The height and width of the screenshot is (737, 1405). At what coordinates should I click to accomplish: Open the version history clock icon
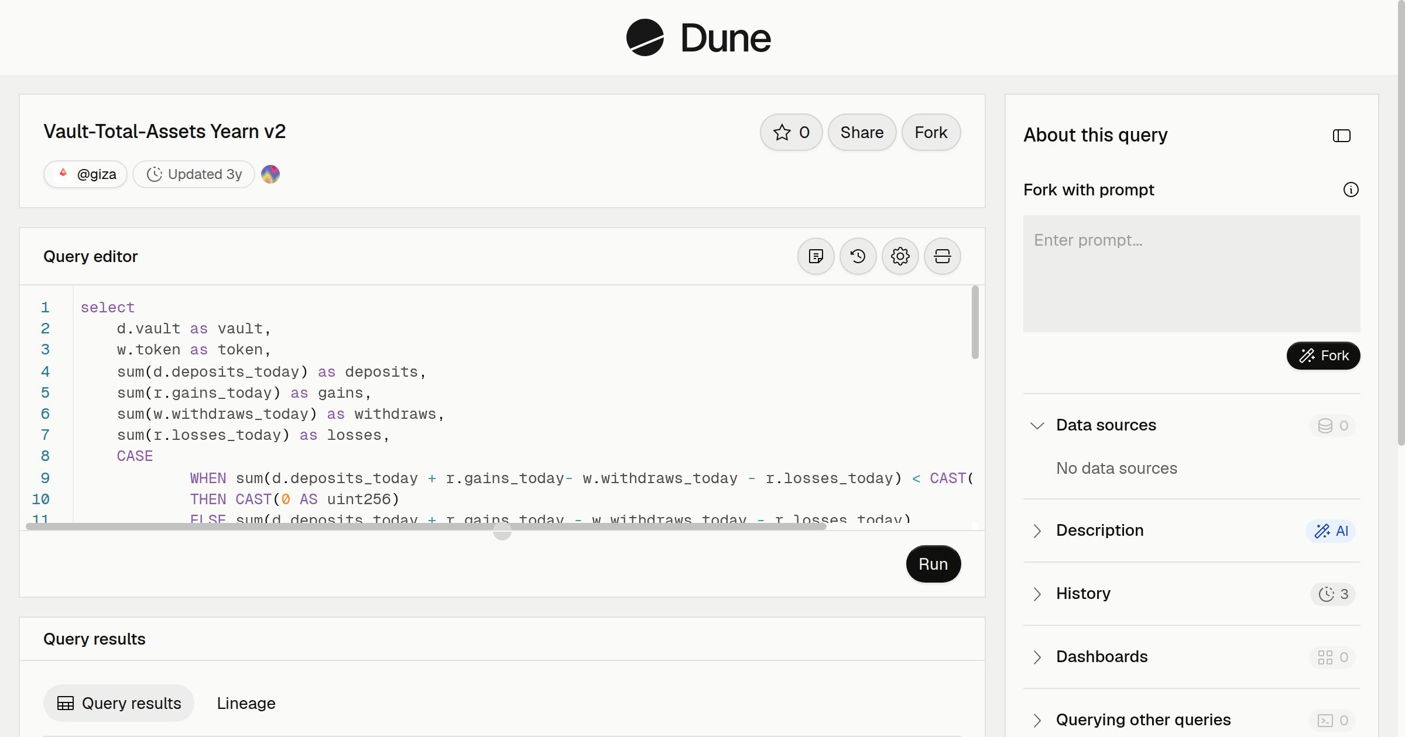pos(858,256)
